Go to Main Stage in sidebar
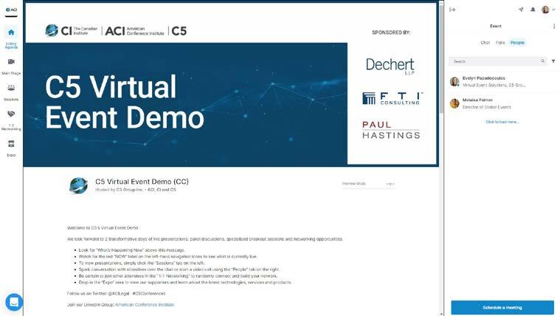 (11, 66)
